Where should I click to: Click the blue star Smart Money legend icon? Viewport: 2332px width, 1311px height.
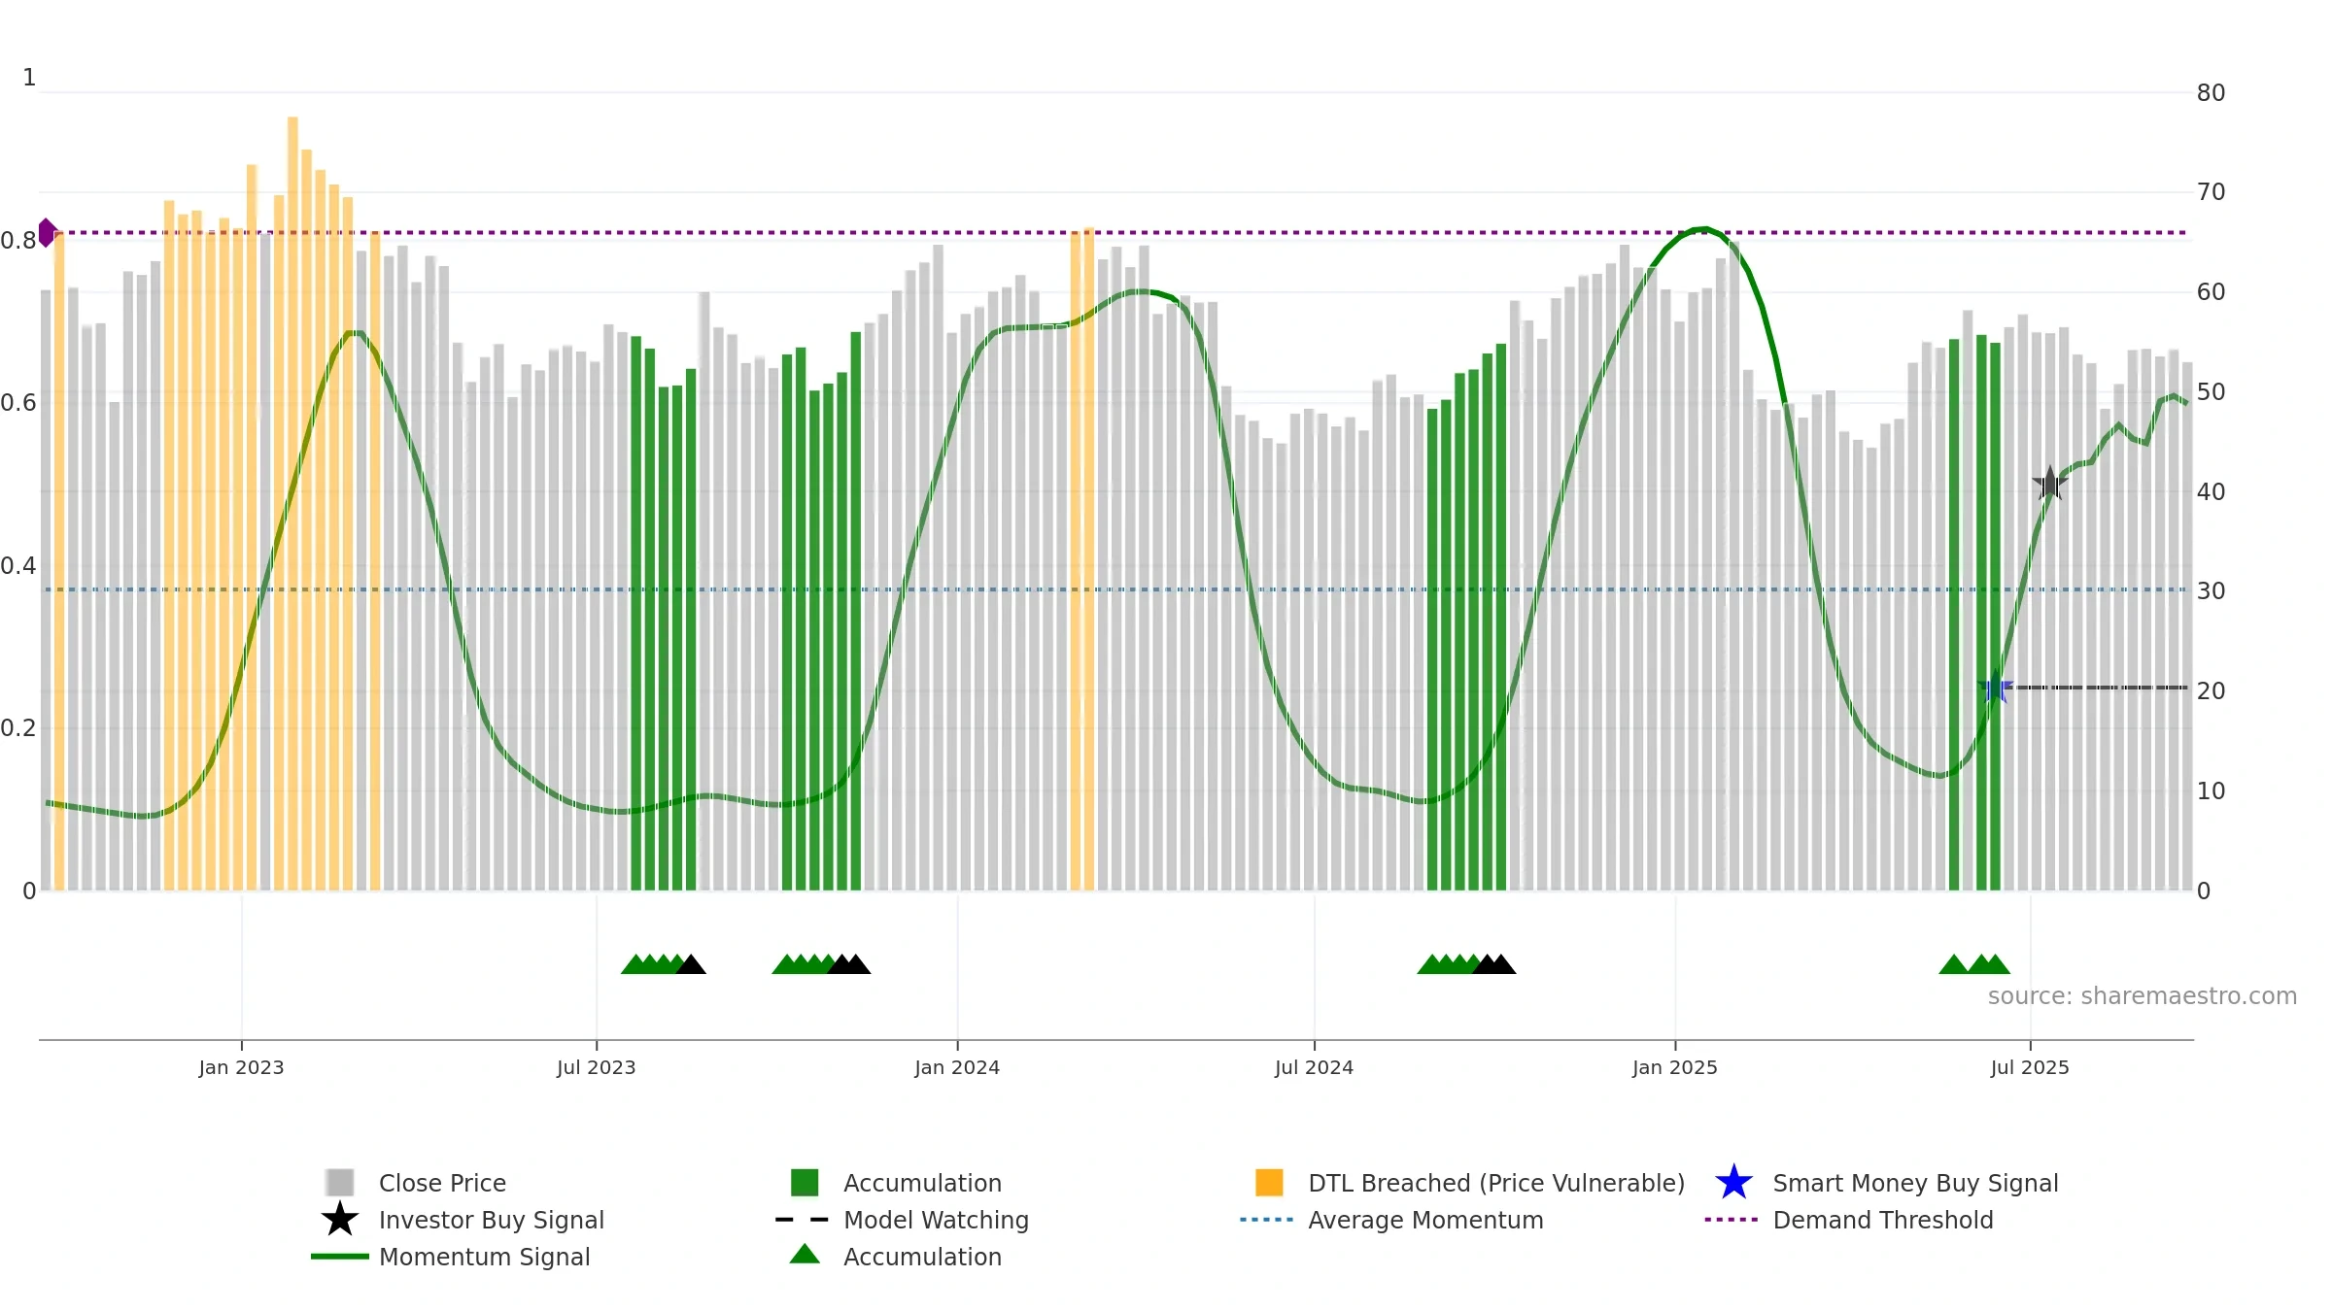(x=1733, y=1182)
